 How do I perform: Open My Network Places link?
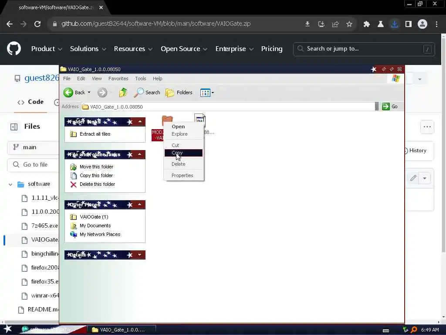[x=100, y=234]
